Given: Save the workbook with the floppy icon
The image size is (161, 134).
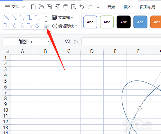Looking at the screenshot, I should coord(49,7).
